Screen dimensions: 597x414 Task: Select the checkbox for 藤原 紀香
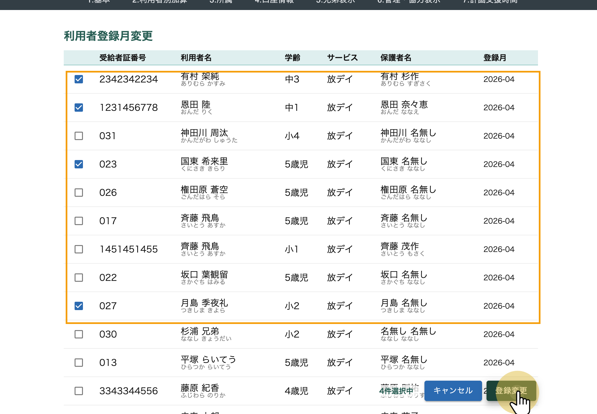pyautogui.click(x=79, y=391)
